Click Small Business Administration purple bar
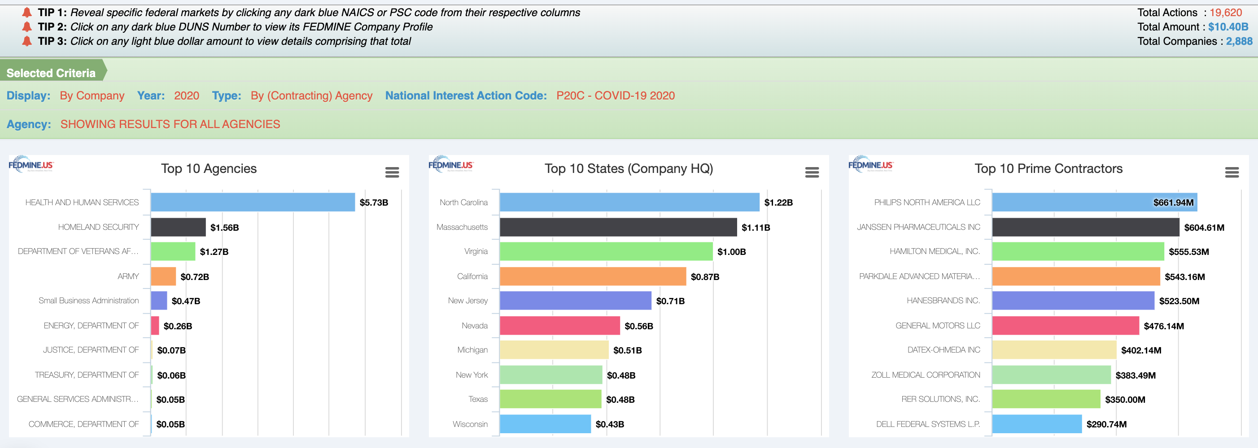 [x=159, y=301]
